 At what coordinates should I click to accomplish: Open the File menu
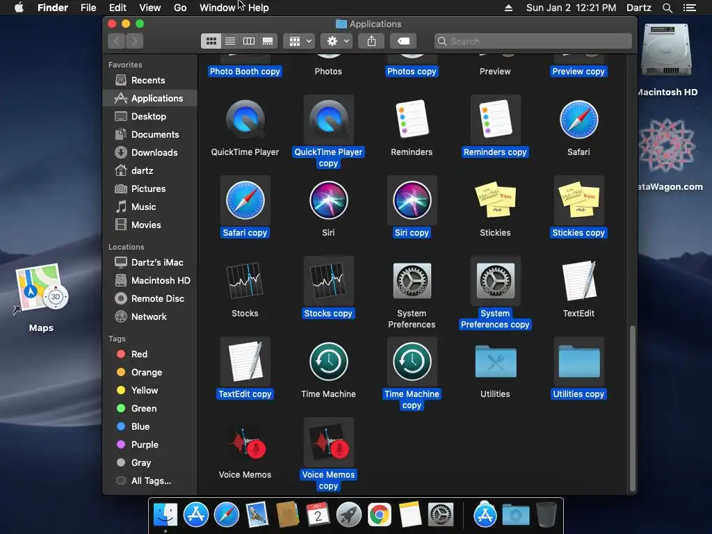88,8
